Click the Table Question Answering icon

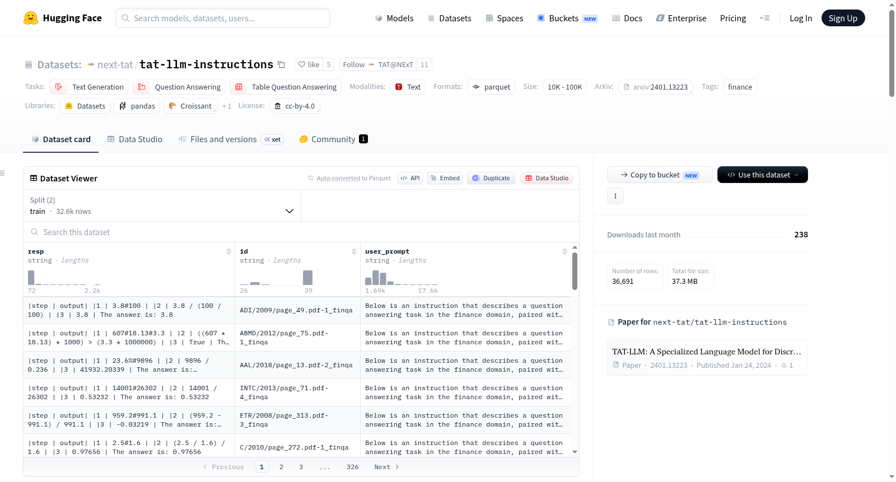pos(239,87)
